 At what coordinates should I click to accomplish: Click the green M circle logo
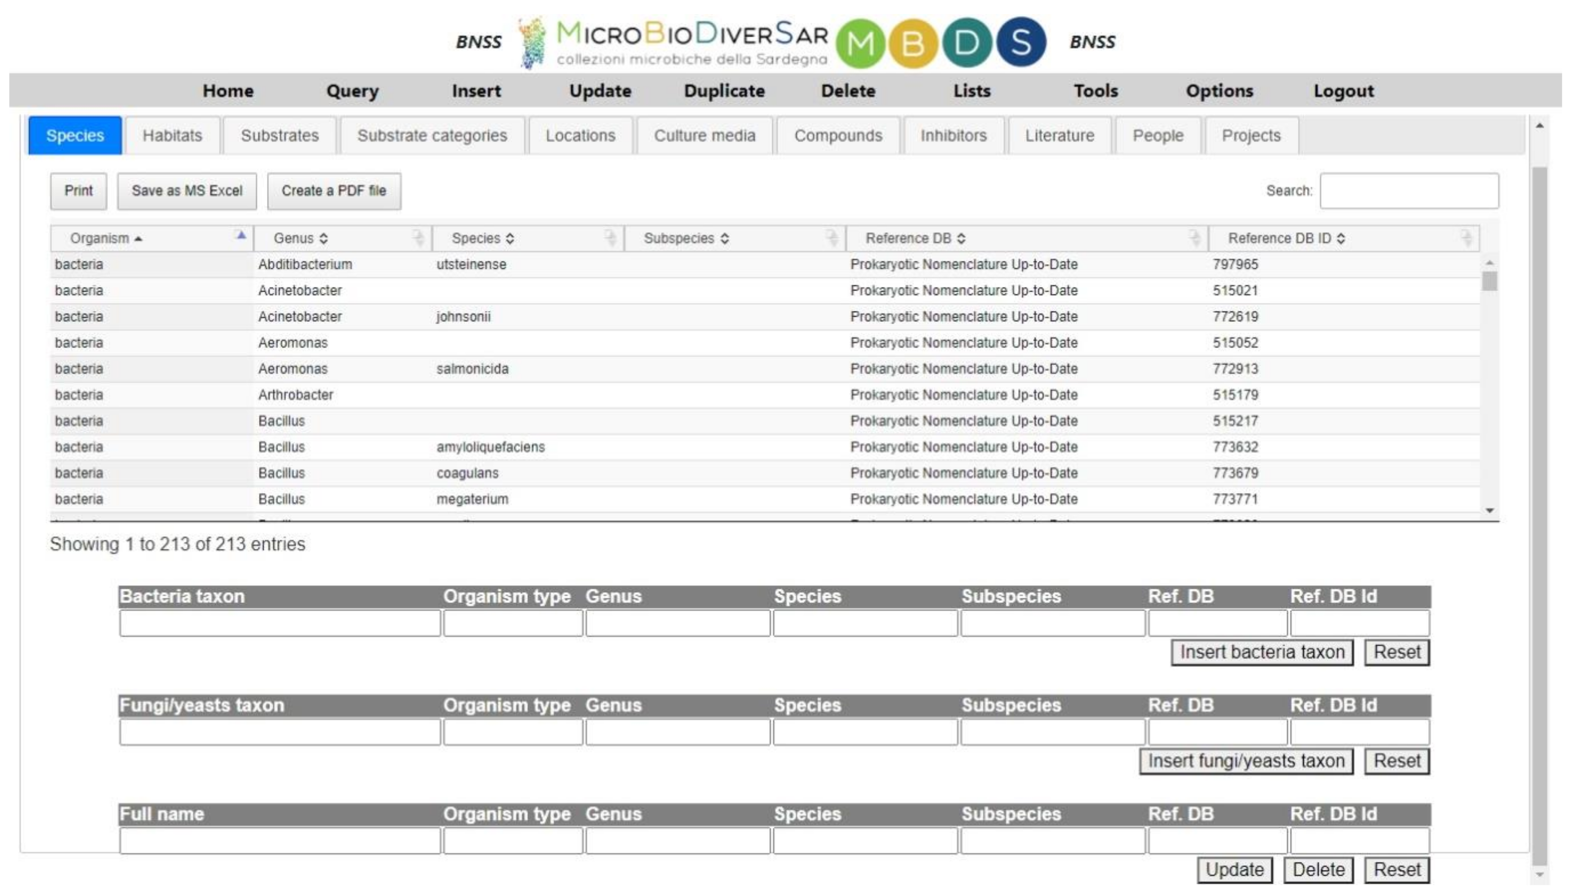(x=860, y=43)
